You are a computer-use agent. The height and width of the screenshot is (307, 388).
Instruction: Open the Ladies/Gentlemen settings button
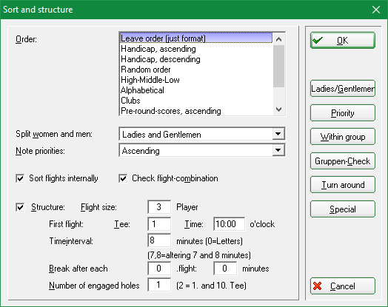[343, 89]
